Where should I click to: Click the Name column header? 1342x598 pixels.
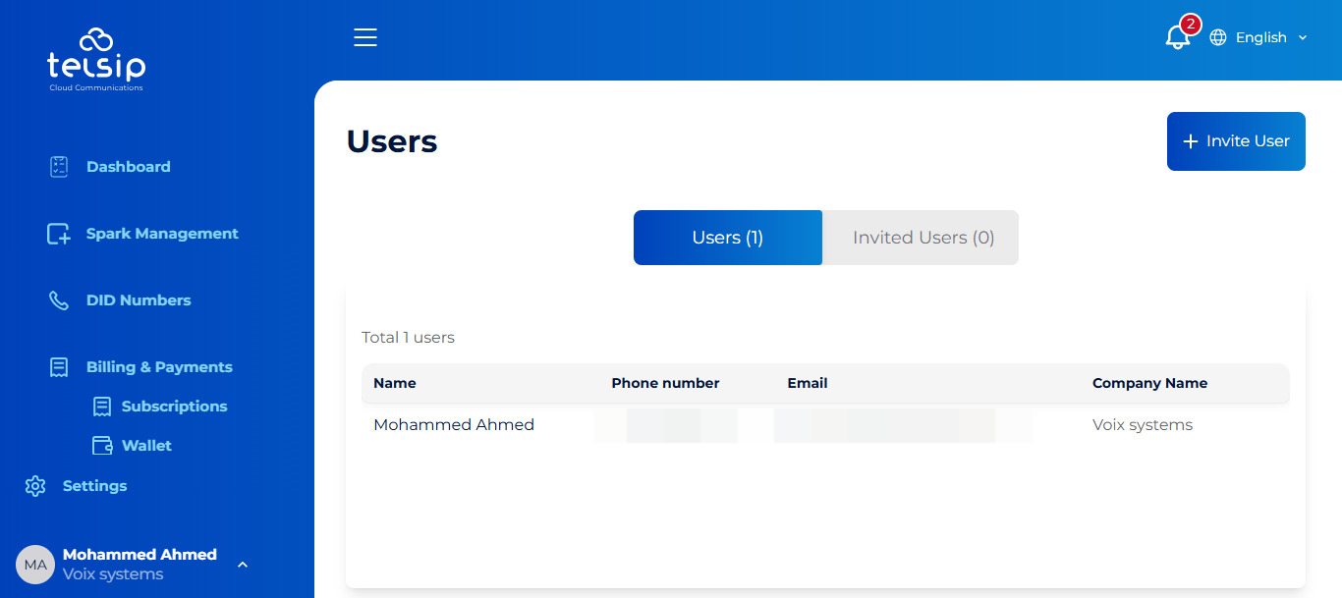tap(395, 383)
